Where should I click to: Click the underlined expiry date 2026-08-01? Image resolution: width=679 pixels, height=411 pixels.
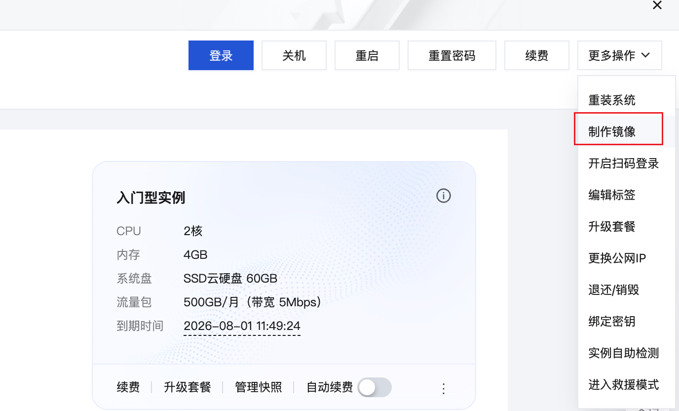click(x=242, y=327)
